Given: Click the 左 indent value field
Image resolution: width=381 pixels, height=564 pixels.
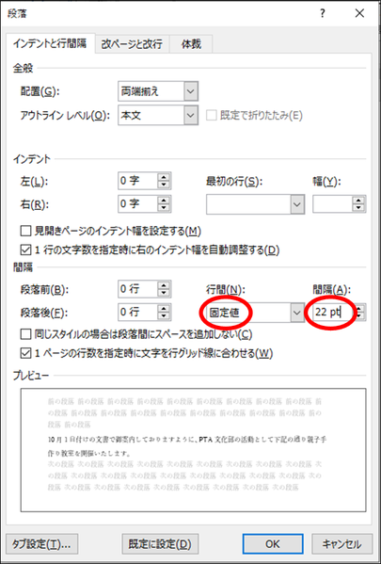Looking at the screenshot, I should click(x=137, y=181).
